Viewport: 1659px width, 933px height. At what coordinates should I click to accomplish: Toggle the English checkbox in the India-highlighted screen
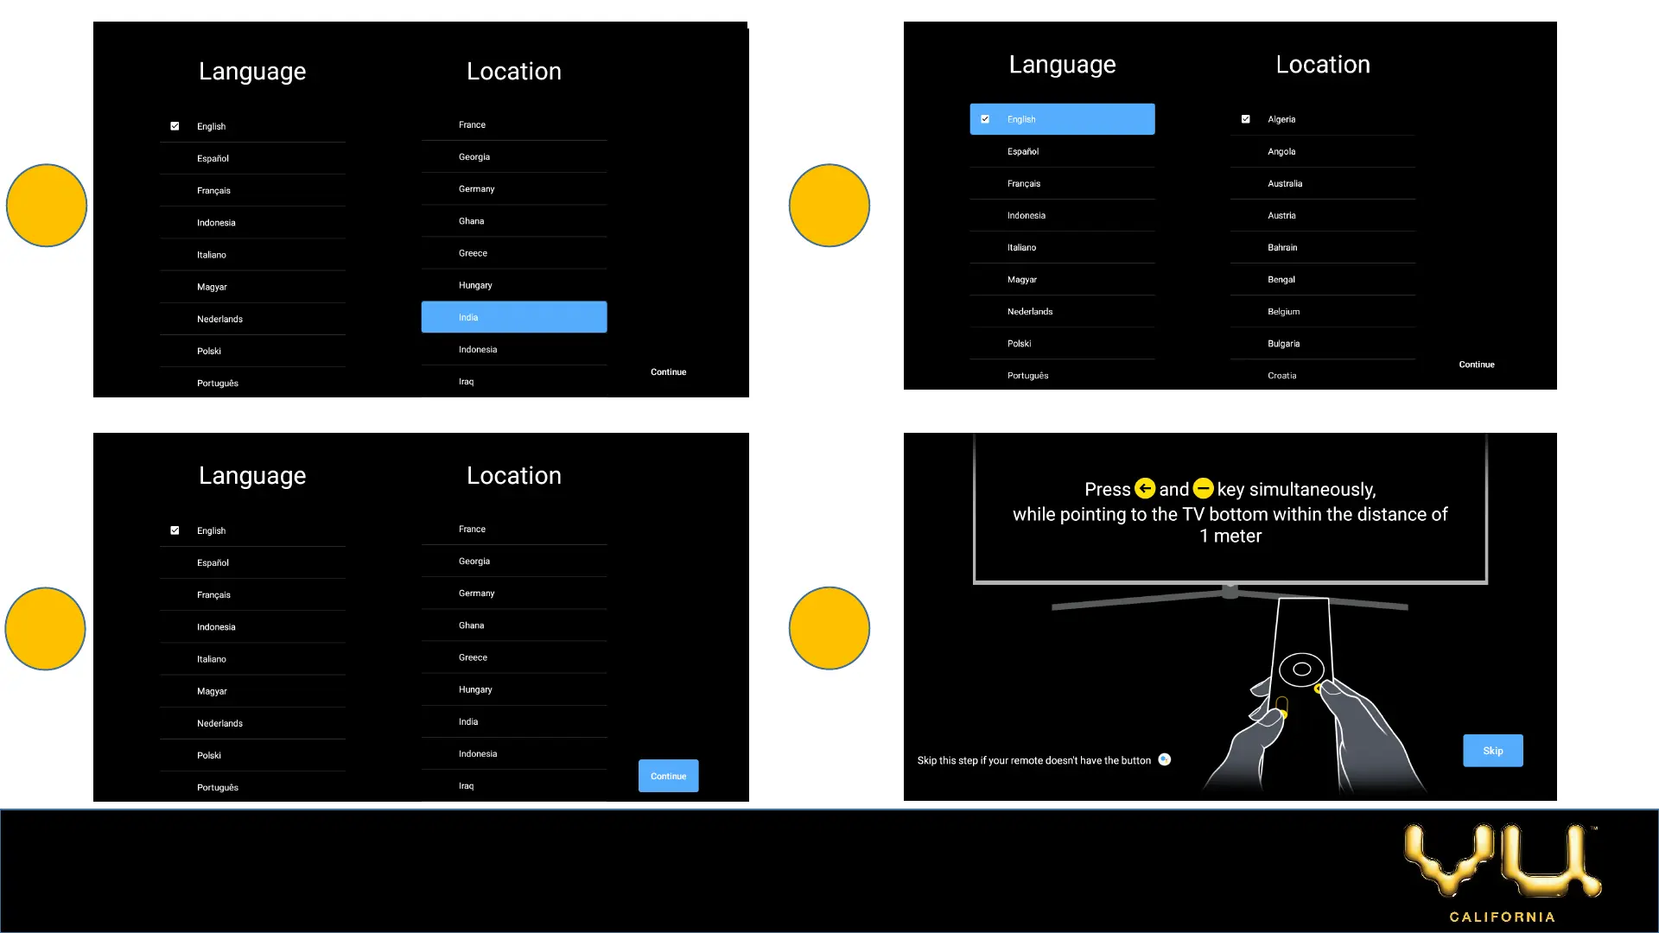(175, 126)
